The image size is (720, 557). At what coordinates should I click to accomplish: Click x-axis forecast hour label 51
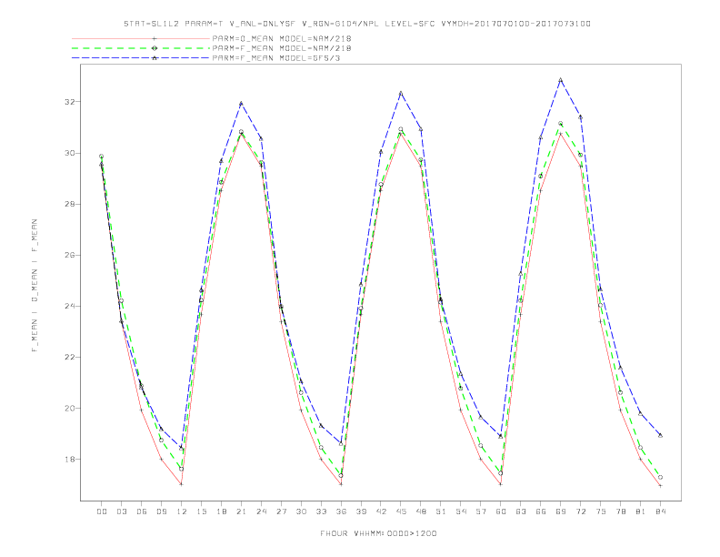441,511
